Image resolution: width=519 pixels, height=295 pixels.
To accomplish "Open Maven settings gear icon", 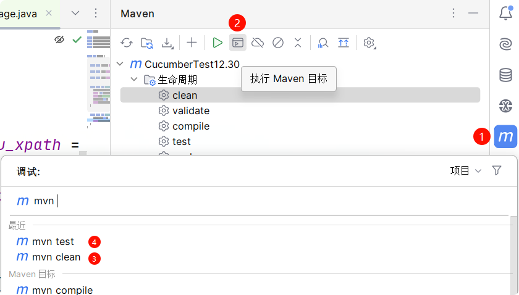I will [369, 43].
